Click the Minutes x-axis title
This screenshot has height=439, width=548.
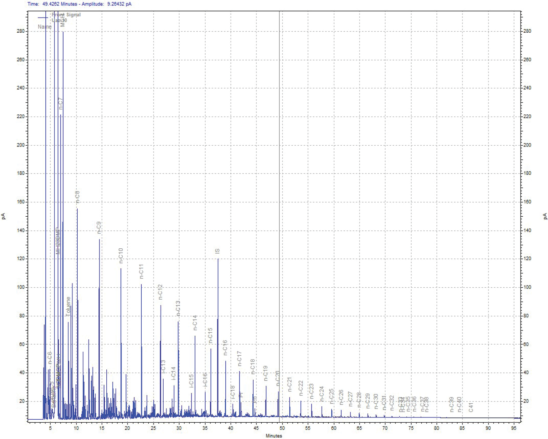274,436
